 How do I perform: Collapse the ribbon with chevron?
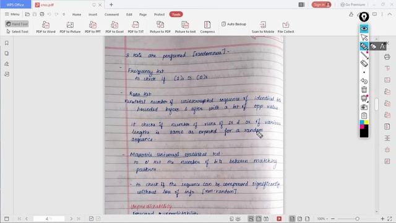tap(390, 14)
